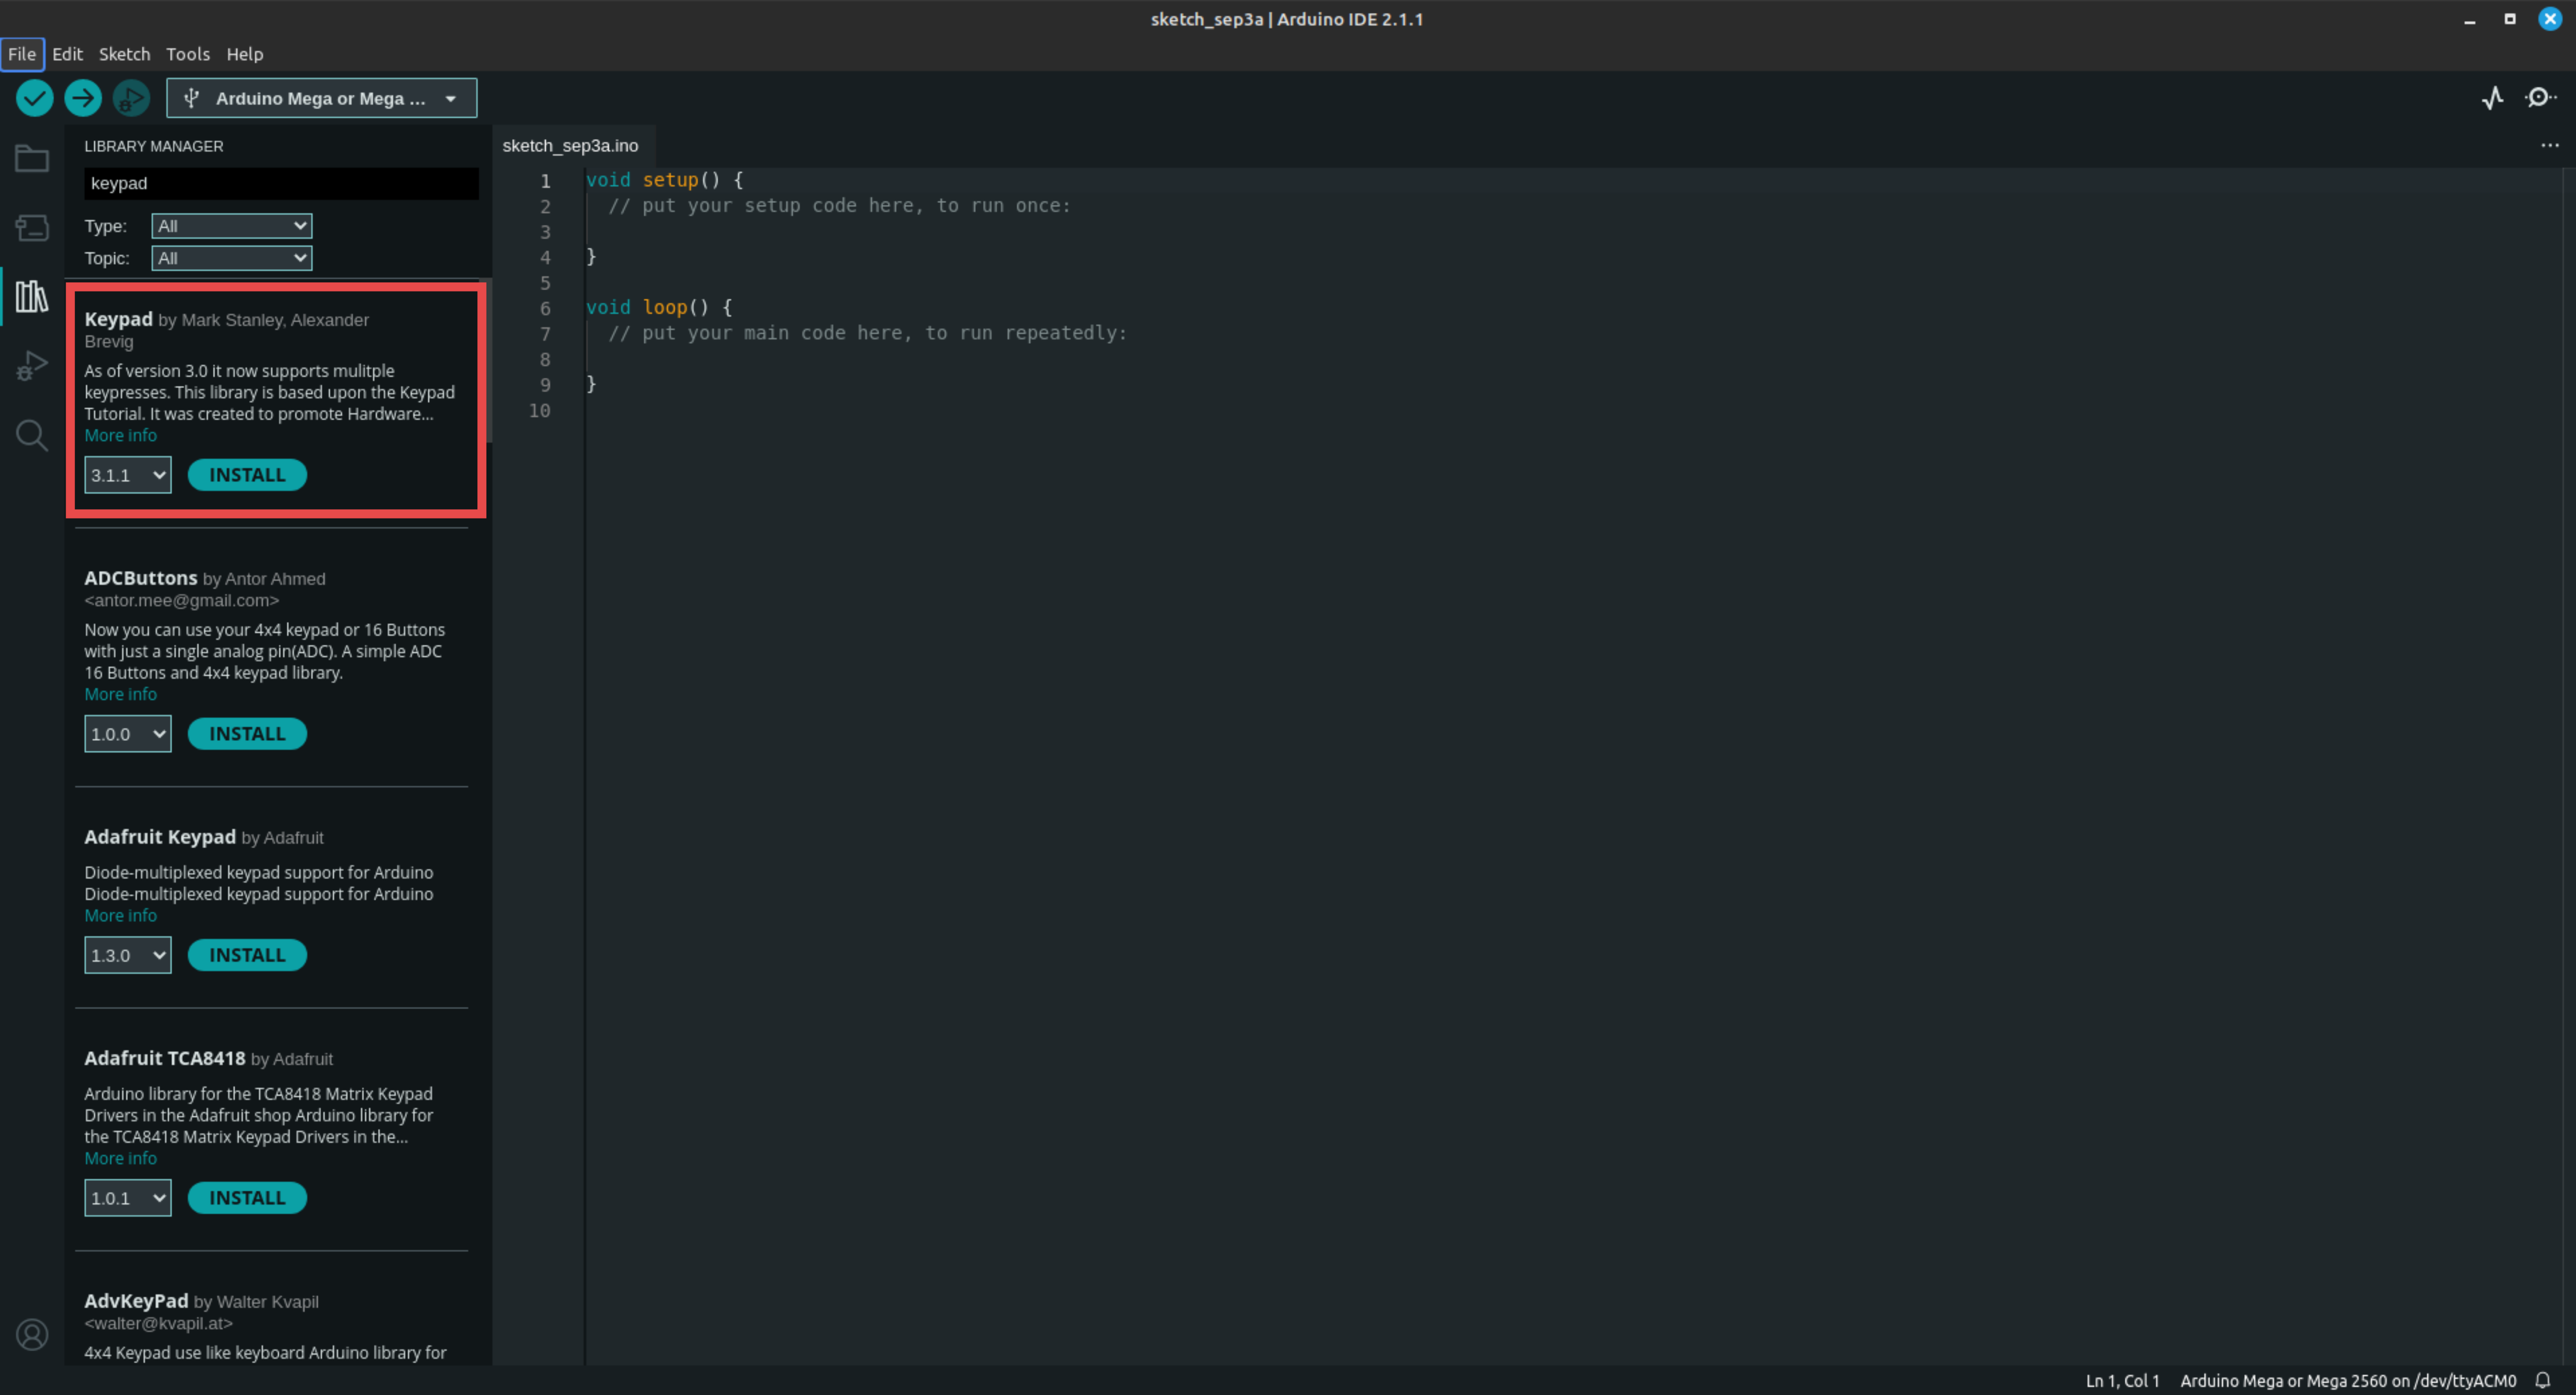Open the Serial Monitor
This screenshot has height=1395, width=2576.
click(x=2541, y=98)
